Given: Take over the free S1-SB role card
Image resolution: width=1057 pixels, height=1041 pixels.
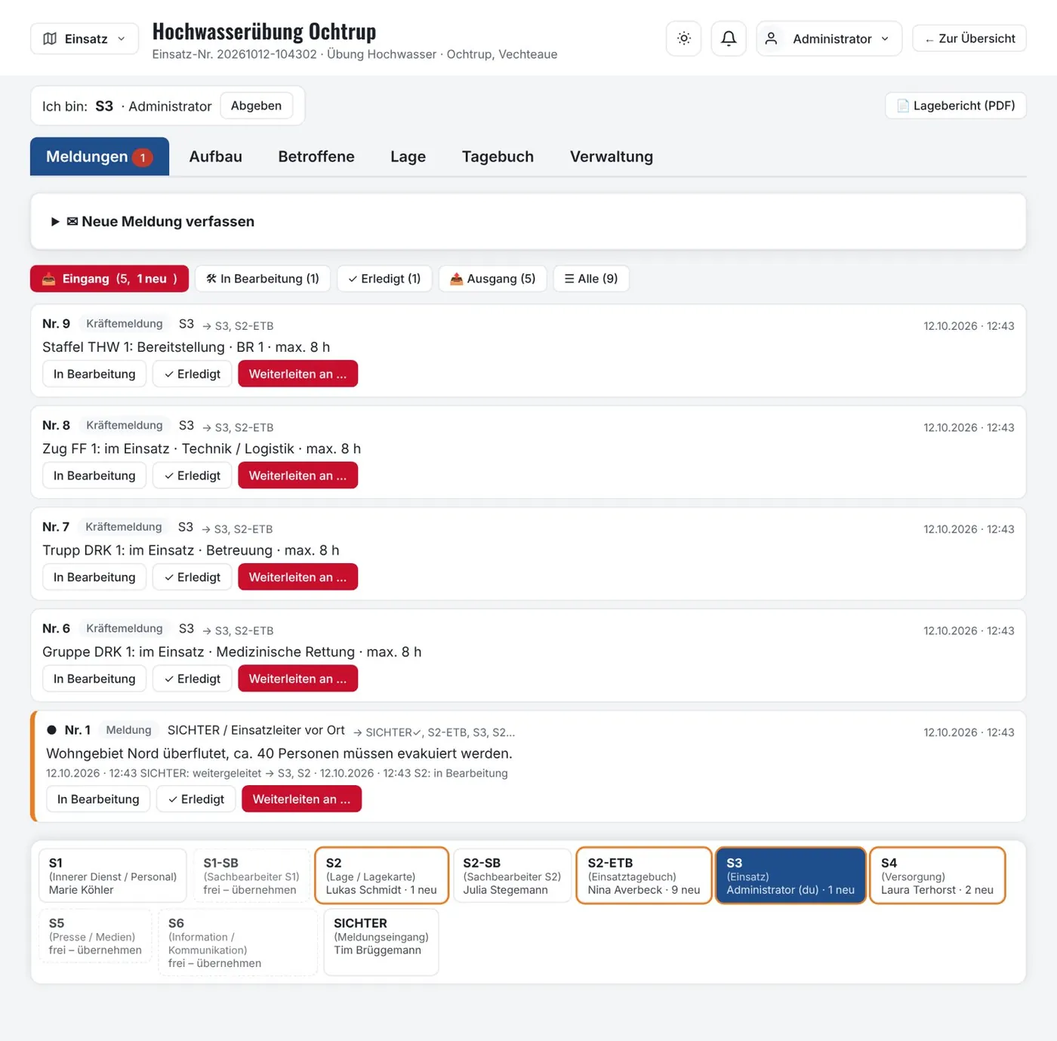Looking at the screenshot, I should 251,876.
